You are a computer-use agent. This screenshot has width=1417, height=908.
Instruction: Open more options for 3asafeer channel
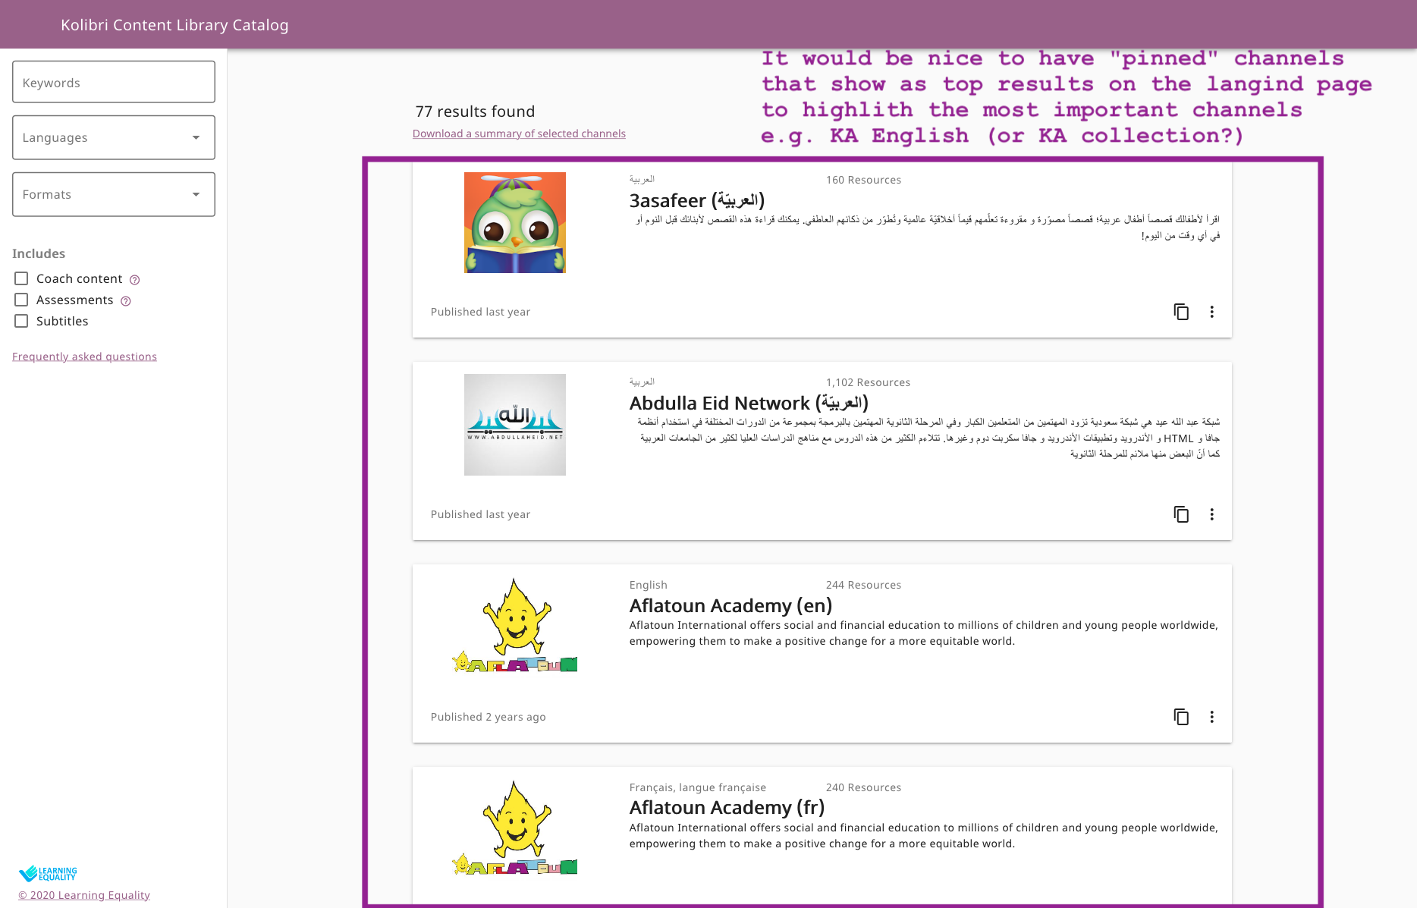1212,312
